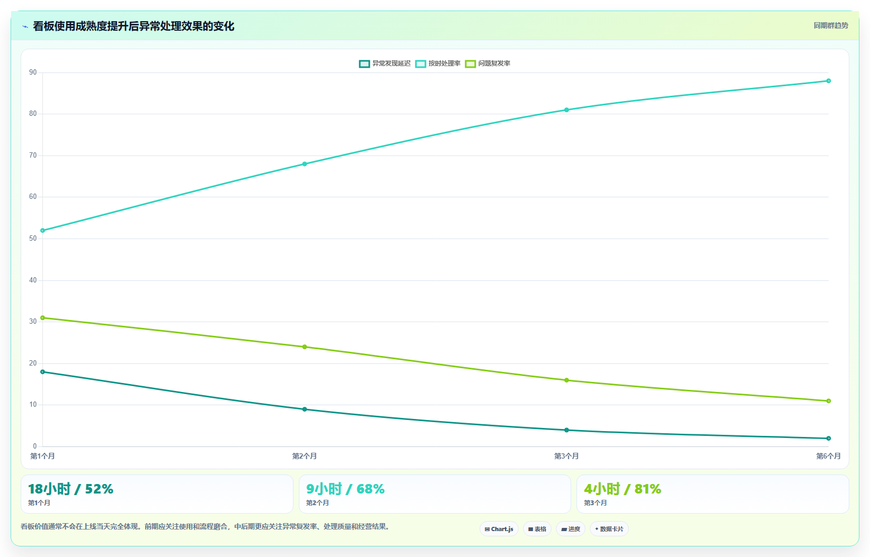The width and height of the screenshot is (870, 557).
Task: Click the y-axis value 60
Action: pyautogui.click(x=33, y=197)
